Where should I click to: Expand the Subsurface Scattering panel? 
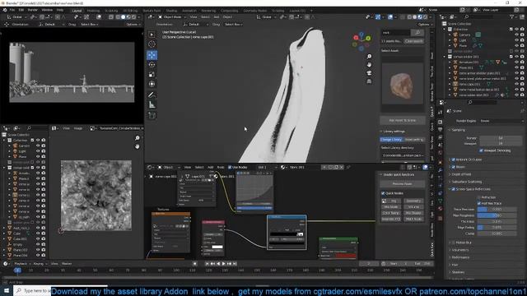pyautogui.click(x=467, y=182)
